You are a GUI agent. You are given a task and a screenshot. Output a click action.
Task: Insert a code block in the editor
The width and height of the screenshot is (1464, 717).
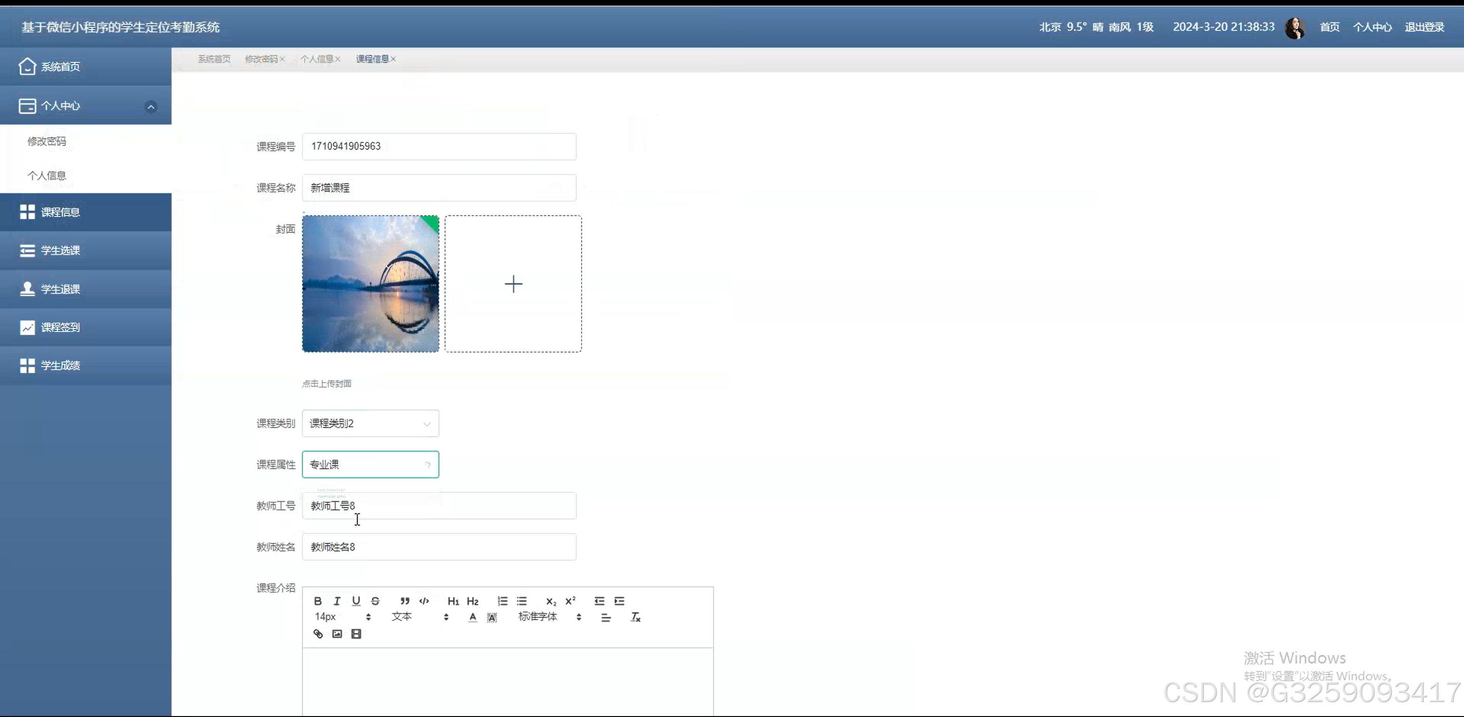[x=424, y=601]
